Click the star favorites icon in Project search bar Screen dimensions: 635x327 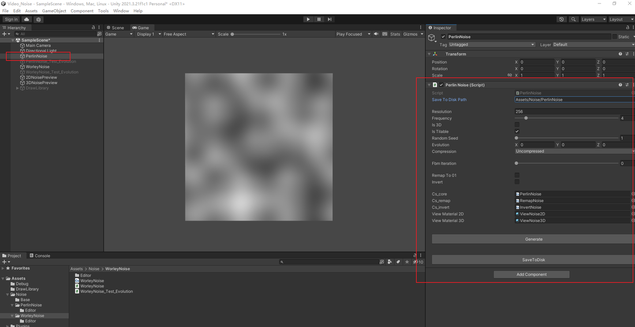coord(406,262)
